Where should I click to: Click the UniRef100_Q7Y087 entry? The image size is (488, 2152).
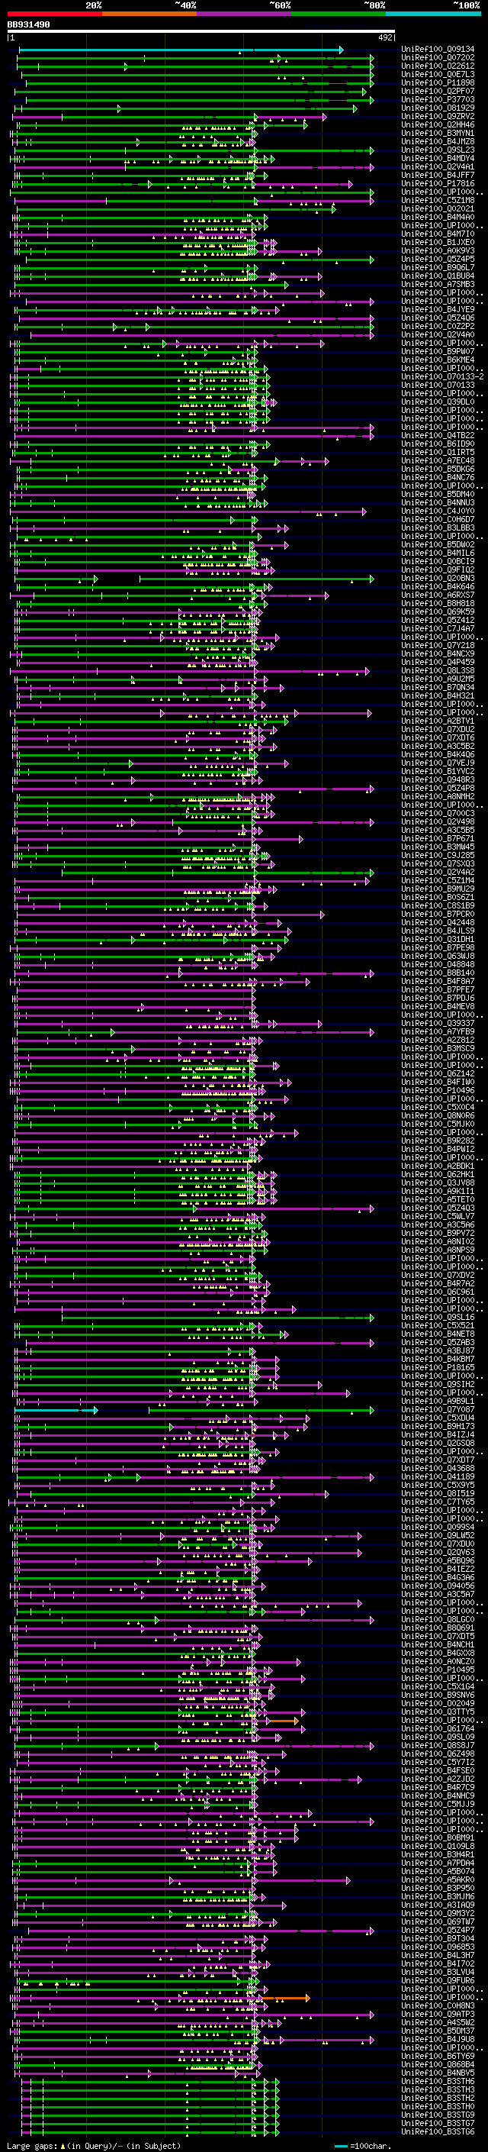tap(437, 1409)
